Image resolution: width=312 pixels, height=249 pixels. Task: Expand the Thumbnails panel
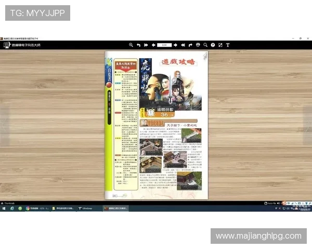pos(8,203)
